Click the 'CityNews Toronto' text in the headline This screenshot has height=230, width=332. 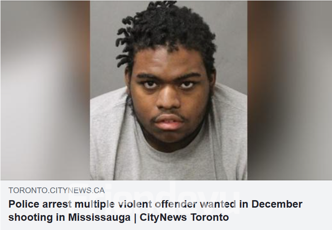(184, 217)
